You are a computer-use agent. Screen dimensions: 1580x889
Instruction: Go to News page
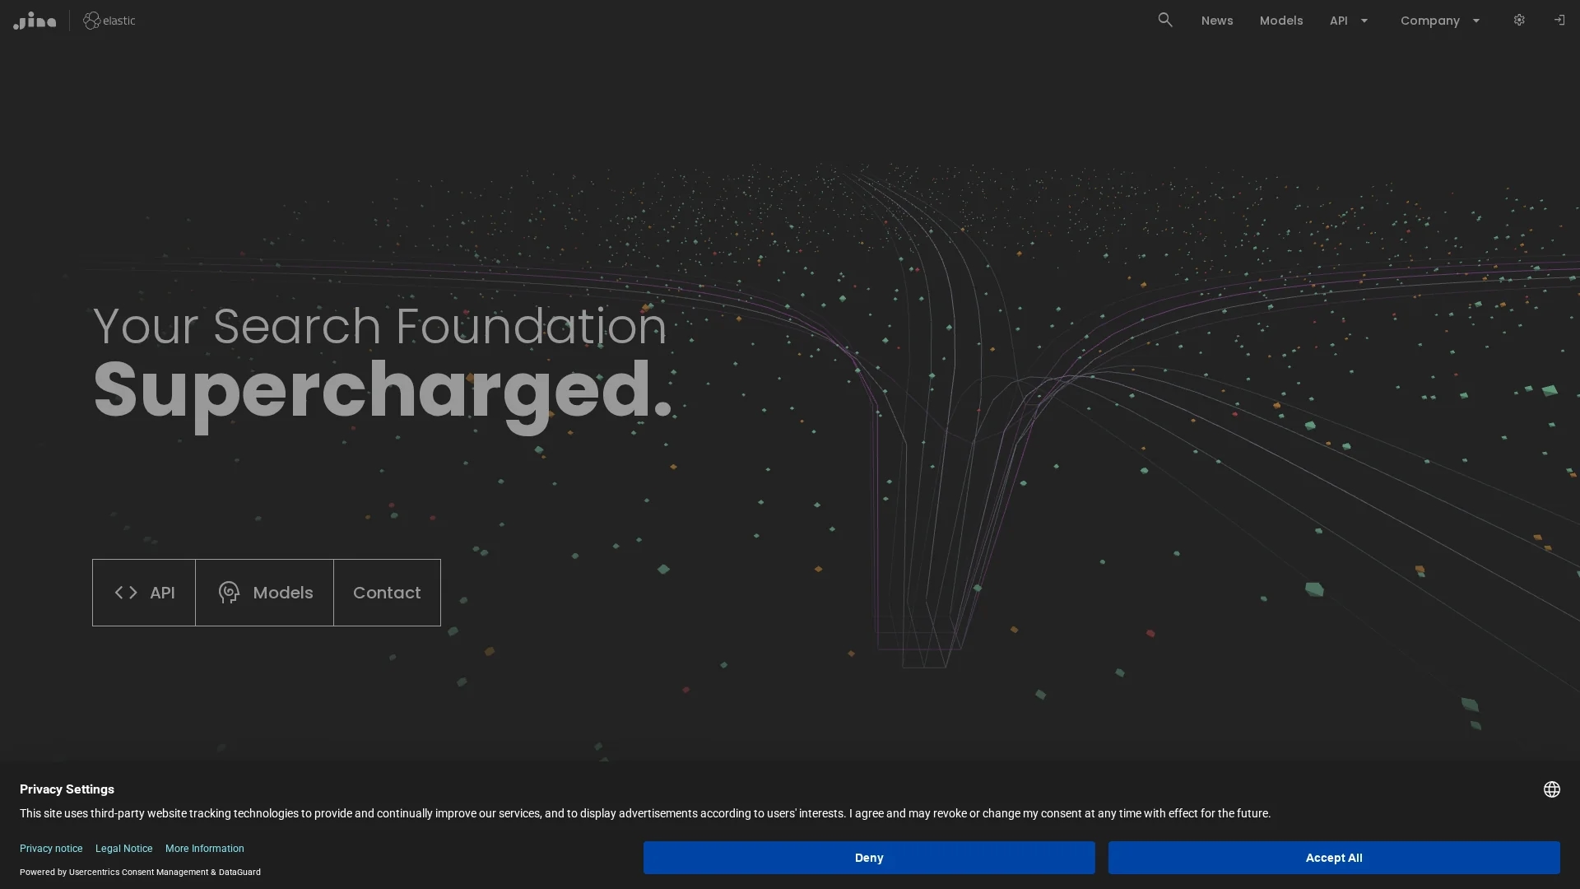[1217, 21]
